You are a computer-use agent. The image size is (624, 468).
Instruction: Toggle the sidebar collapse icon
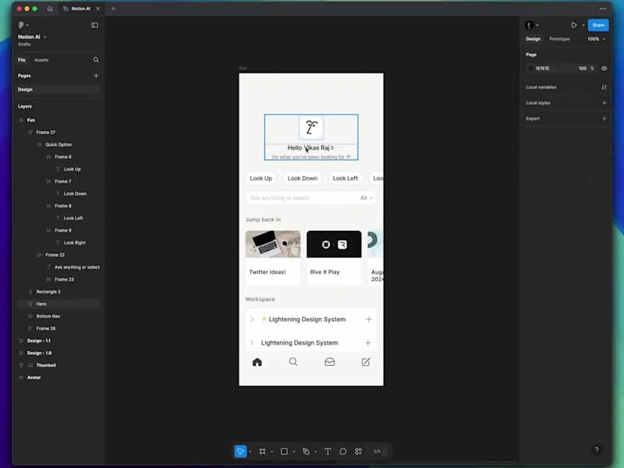click(x=94, y=25)
